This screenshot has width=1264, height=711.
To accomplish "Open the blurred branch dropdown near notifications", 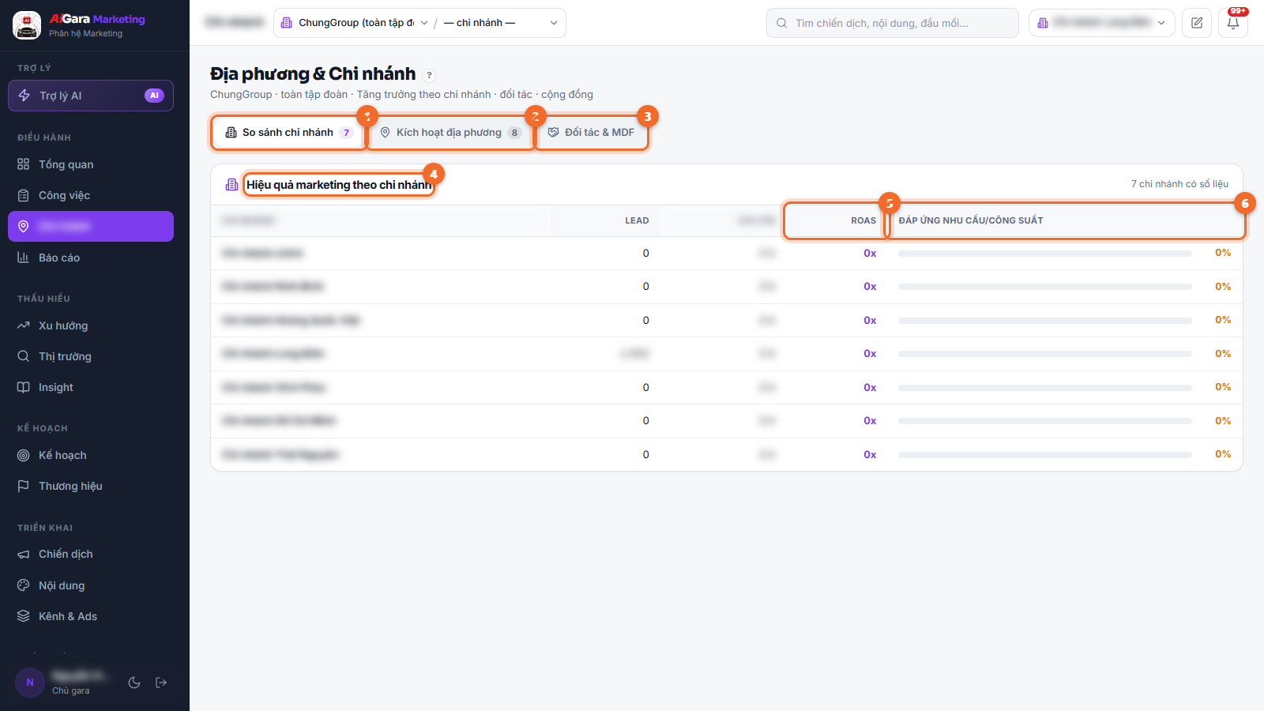I will click(x=1102, y=23).
